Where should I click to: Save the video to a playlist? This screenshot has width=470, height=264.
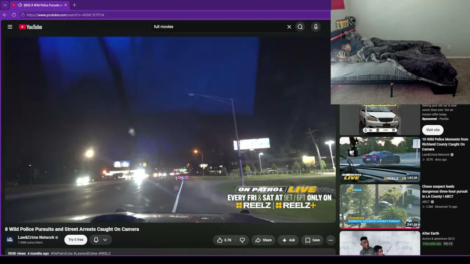pos(312,240)
